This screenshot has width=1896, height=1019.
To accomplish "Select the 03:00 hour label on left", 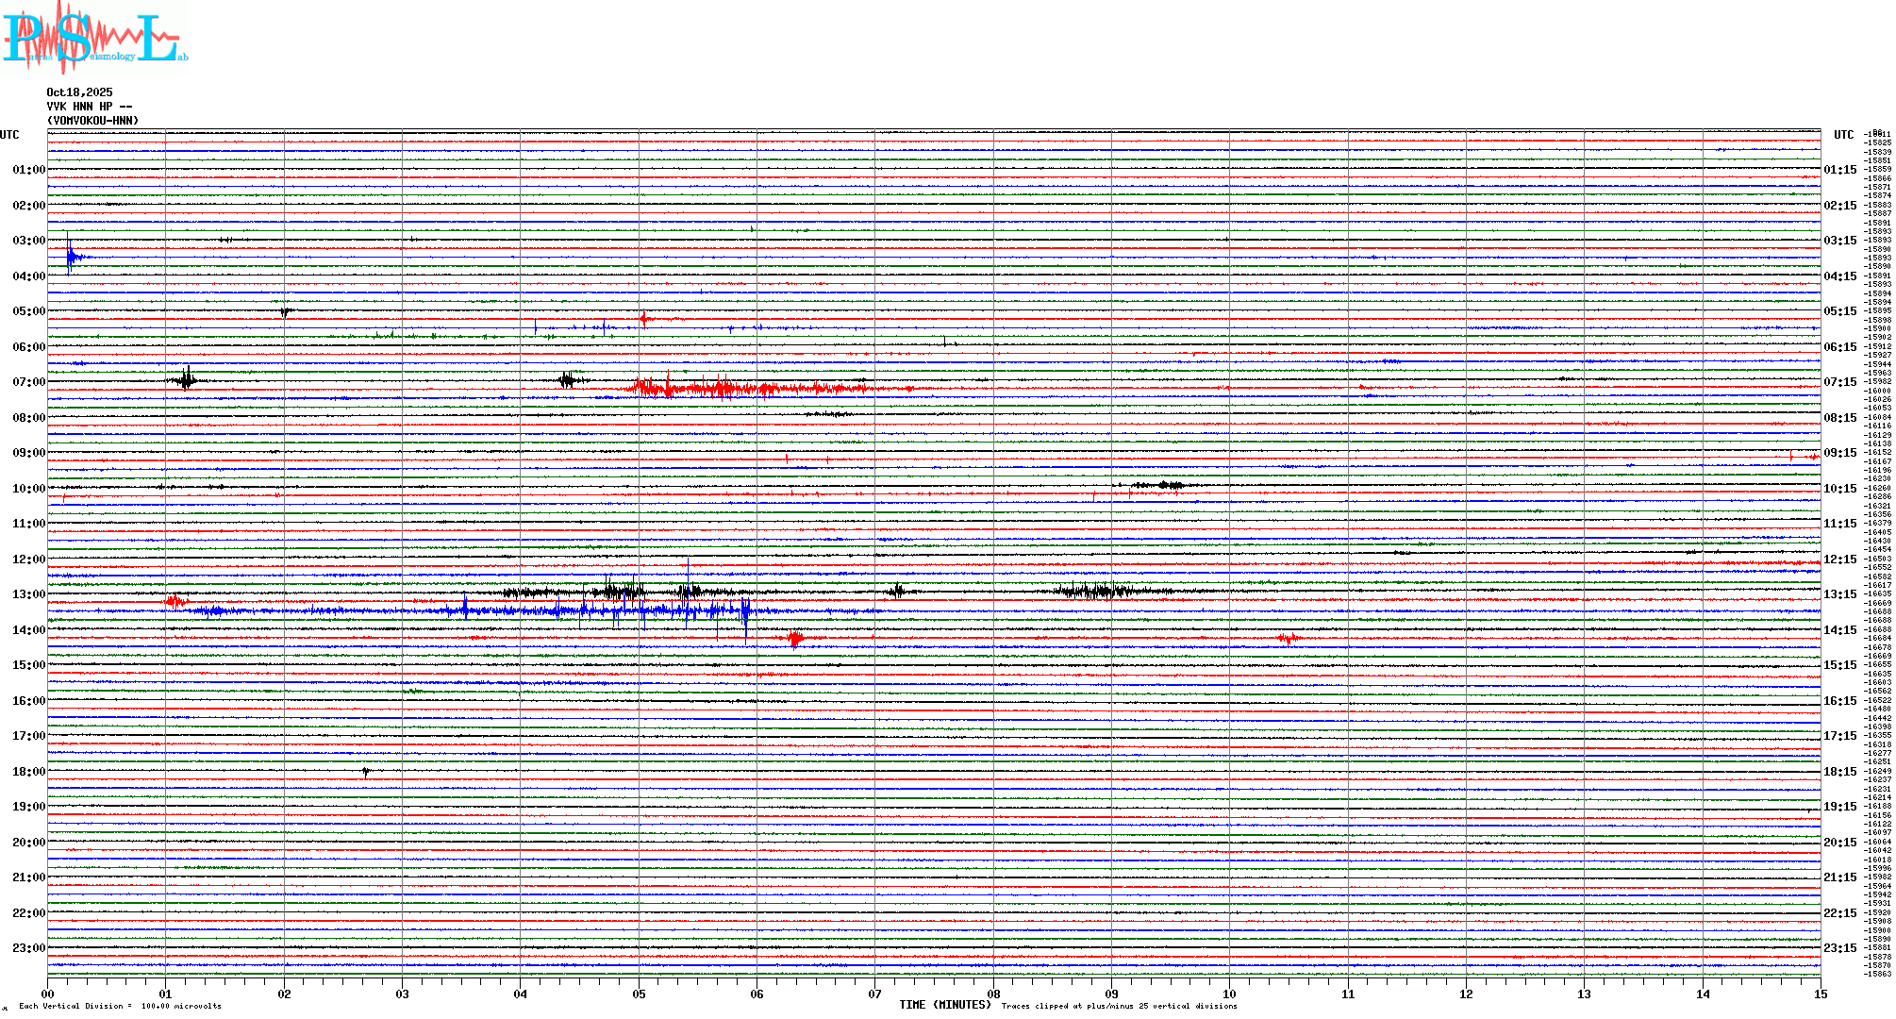I will point(28,241).
